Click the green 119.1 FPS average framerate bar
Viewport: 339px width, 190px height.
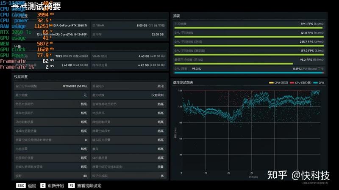tap(248, 28)
